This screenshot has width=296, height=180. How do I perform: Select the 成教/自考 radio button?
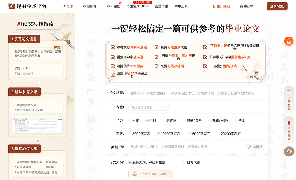[184, 120]
